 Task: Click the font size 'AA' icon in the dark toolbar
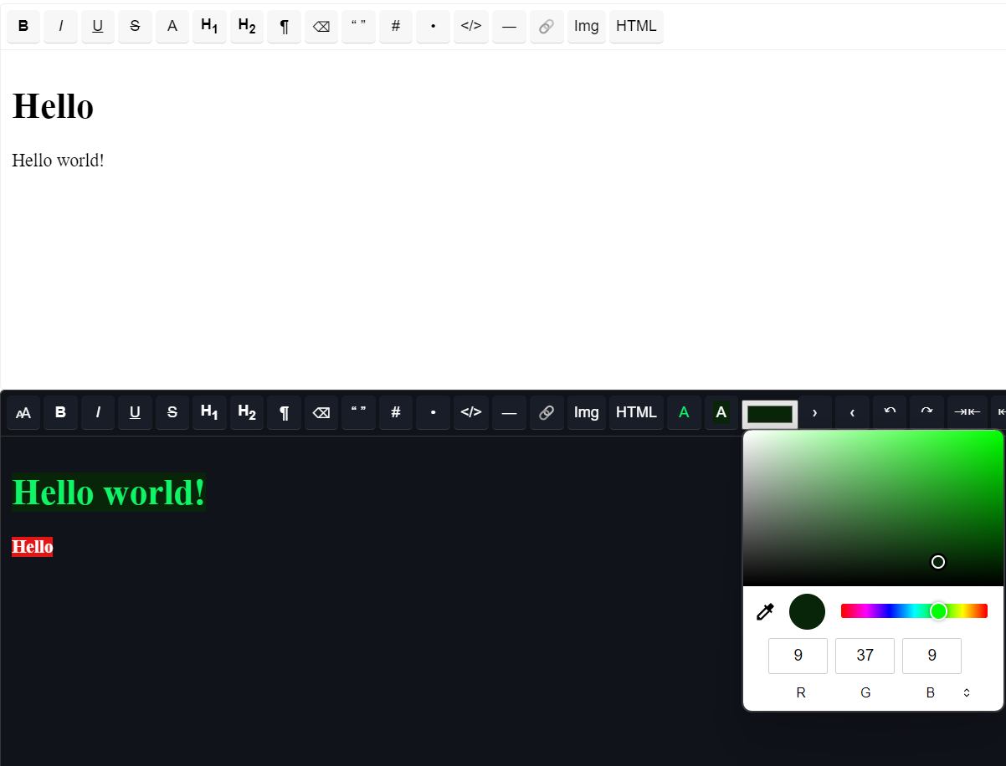(x=23, y=413)
